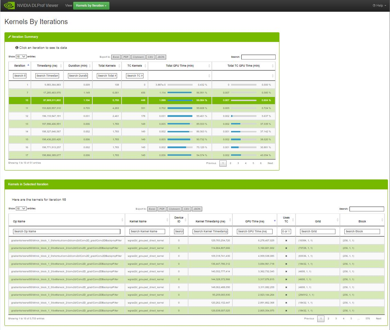The height and width of the screenshot is (330, 390).
Task: Expand Show entries dropdown in Kernels table
Action: point(21,208)
